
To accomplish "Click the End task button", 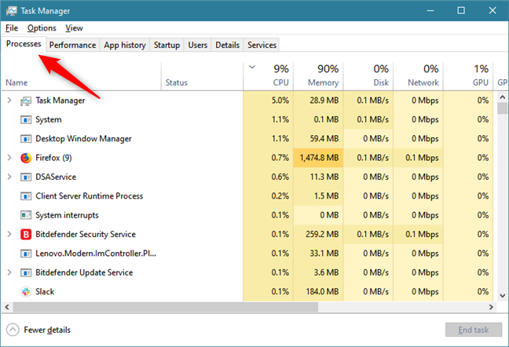I will (x=474, y=330).
